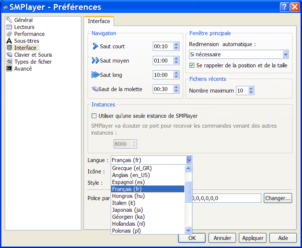Click the default font text field
Screen dimensions: 302x248
(226, 198)
